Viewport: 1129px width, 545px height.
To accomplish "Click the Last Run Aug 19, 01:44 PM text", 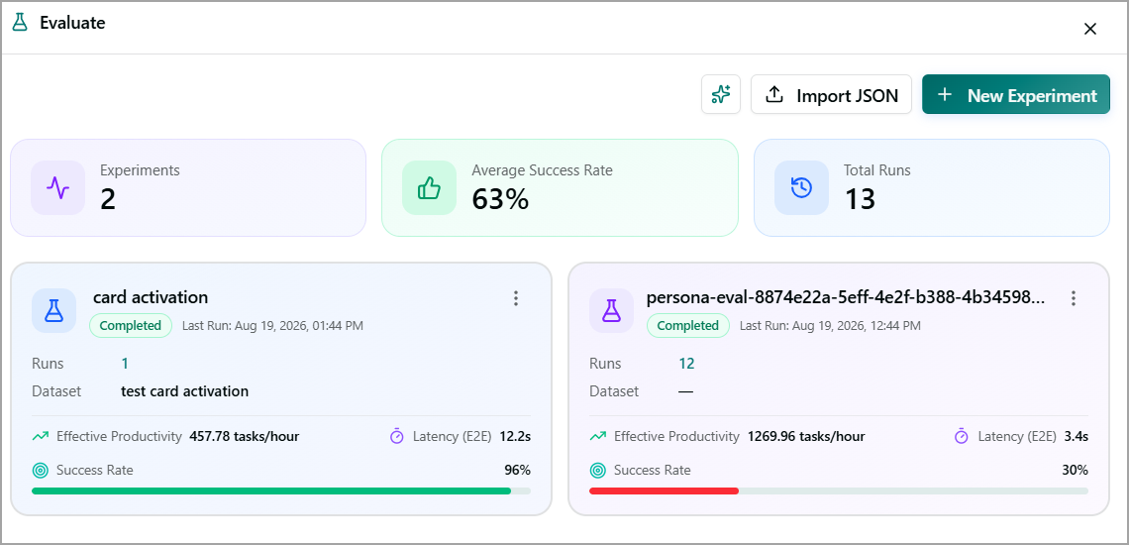I will coord(272,326).
